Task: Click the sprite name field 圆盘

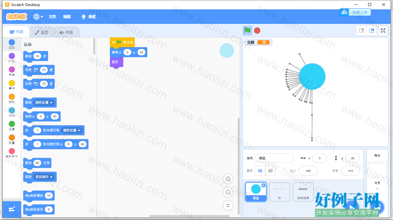Action: point(274,158)
